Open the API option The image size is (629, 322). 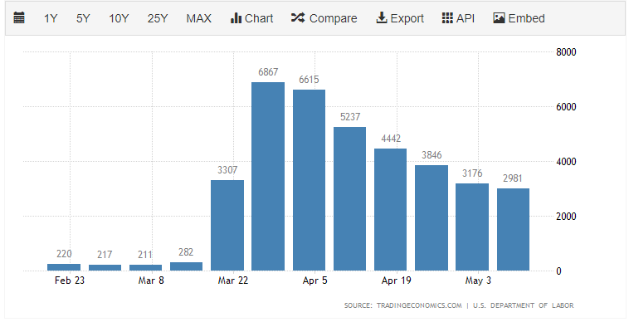coord(459,18)
